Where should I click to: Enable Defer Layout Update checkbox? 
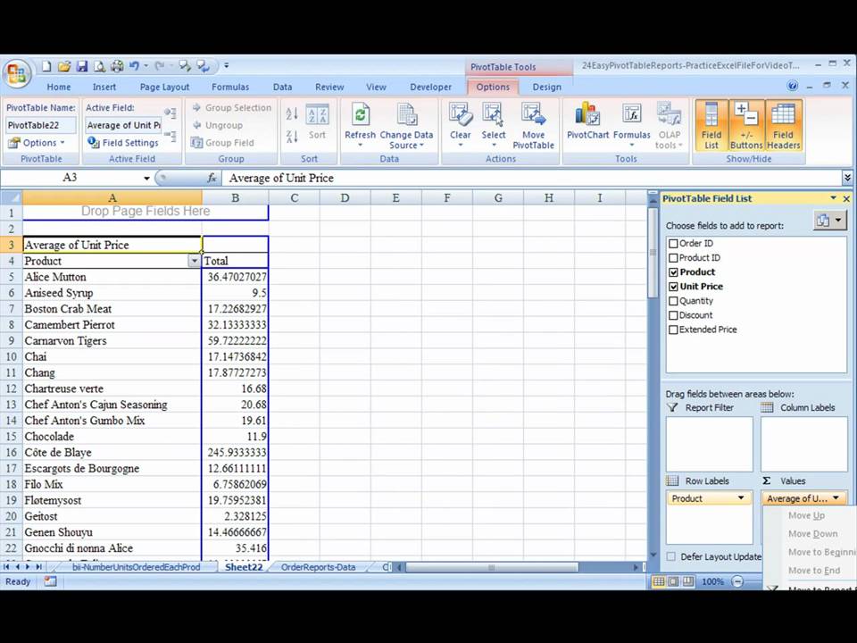click(x=671, y=556)
